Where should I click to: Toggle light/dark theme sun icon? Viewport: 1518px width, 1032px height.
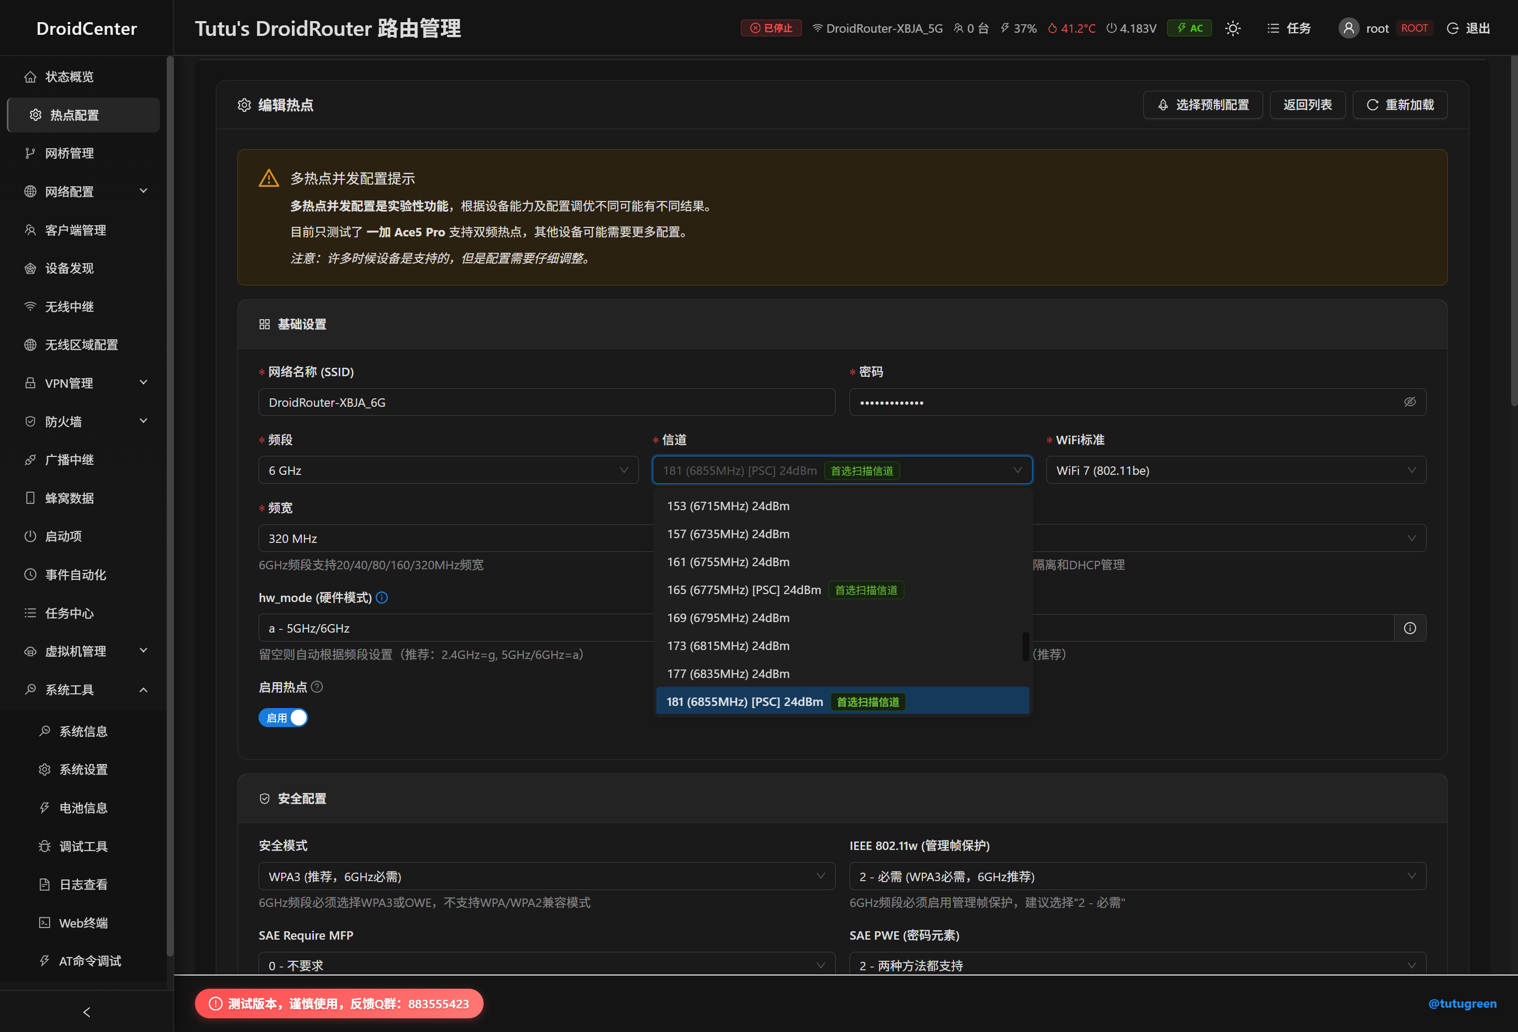pyautogui.click(x=1232, y=28)
